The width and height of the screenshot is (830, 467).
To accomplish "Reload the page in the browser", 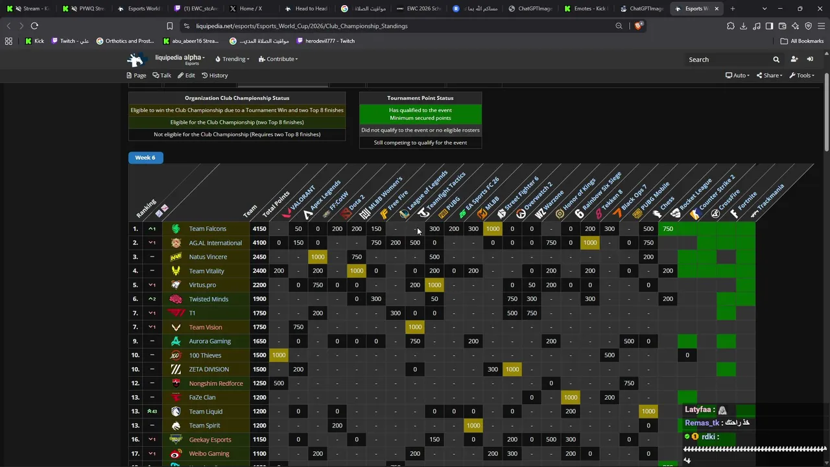I will click(x=34, y=26).
